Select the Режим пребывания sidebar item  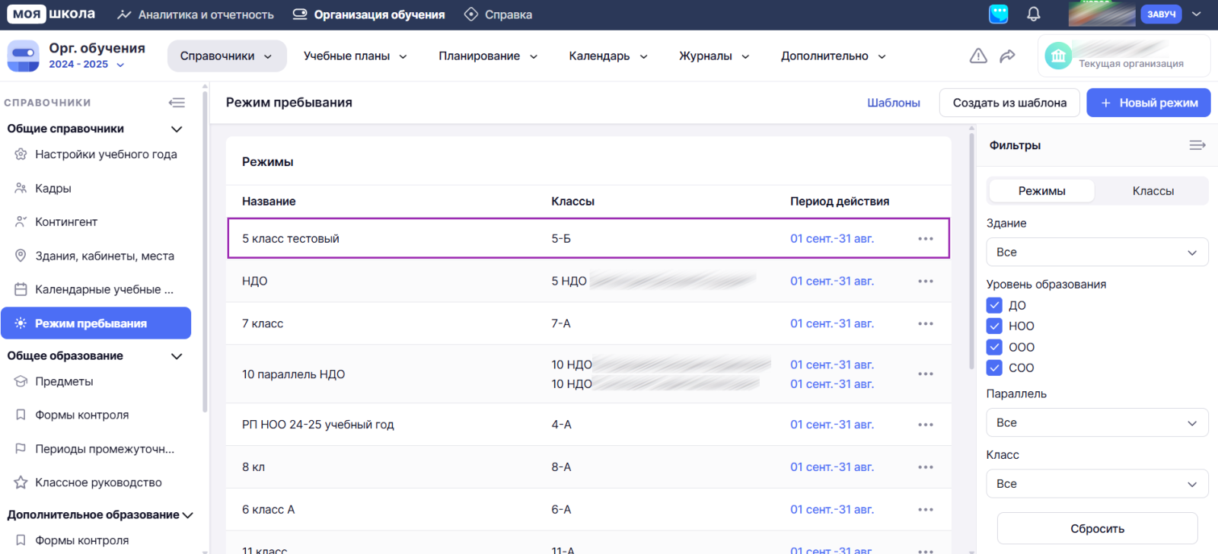[96, 323]
